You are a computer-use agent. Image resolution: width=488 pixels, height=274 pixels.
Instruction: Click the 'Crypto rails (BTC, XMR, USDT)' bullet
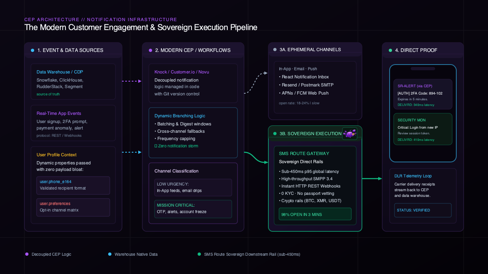point(310,201)
